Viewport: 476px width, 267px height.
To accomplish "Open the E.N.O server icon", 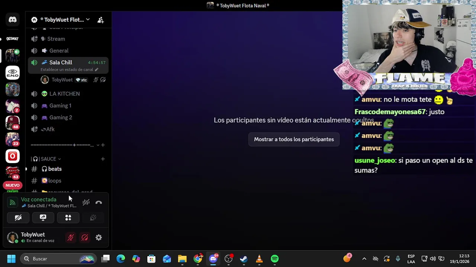I will (13, 73).
